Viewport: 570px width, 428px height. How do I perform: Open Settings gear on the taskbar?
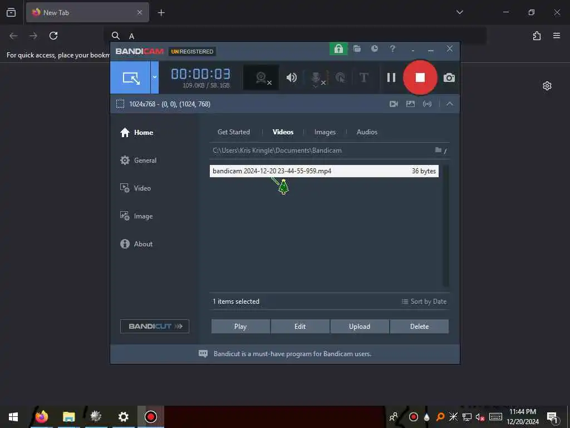coord(123,416)
